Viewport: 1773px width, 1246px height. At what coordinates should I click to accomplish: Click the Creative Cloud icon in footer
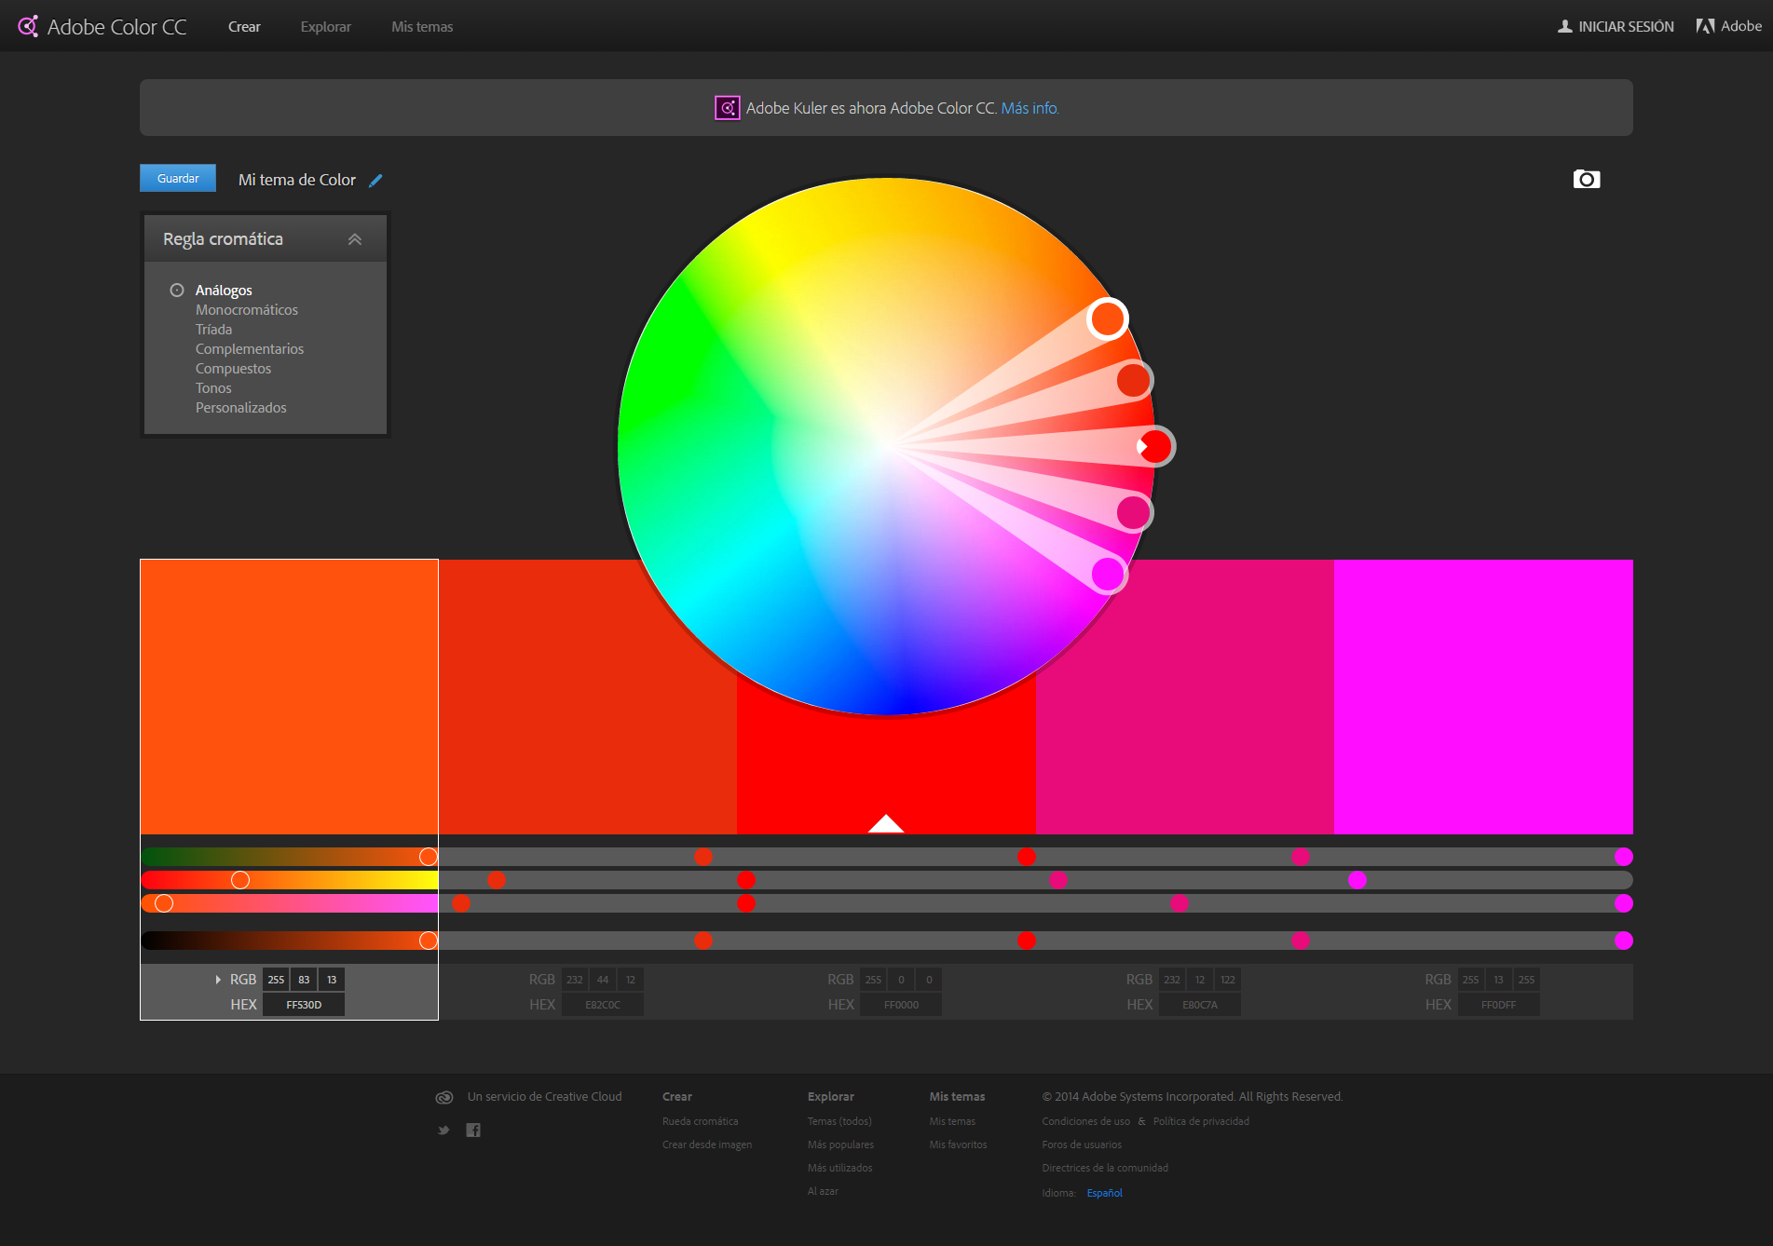tap(444, 1097)
